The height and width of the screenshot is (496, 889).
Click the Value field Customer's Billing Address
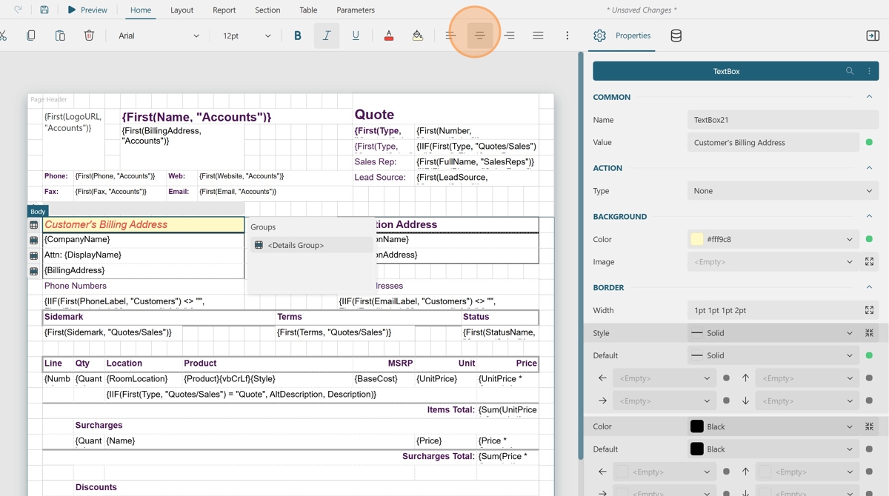pos(773,142)
